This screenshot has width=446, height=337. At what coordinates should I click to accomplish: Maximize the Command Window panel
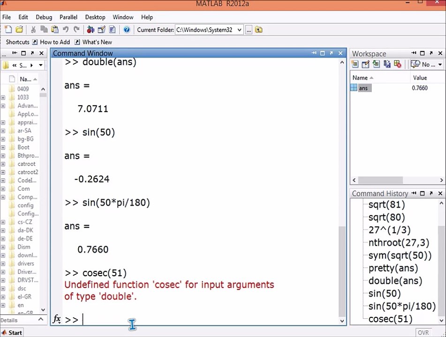point(323,53)
